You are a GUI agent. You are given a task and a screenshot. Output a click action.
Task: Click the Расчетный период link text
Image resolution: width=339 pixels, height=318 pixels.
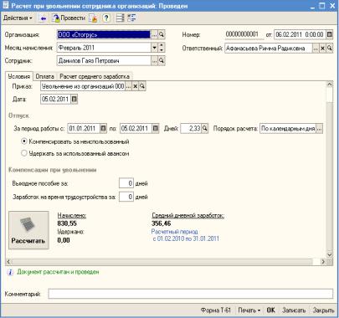(x=175, y=232)
